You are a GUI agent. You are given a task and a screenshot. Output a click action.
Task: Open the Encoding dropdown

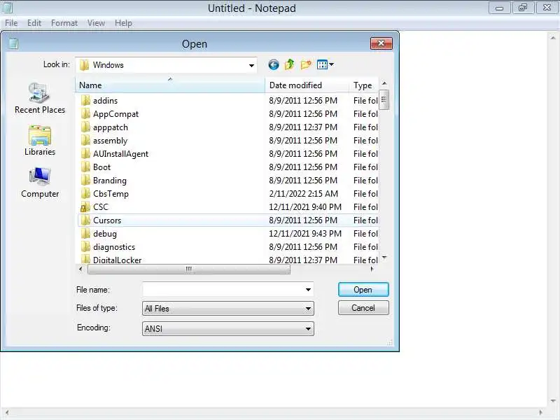click(228, 328)
